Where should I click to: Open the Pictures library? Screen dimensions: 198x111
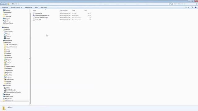point(8,36)
